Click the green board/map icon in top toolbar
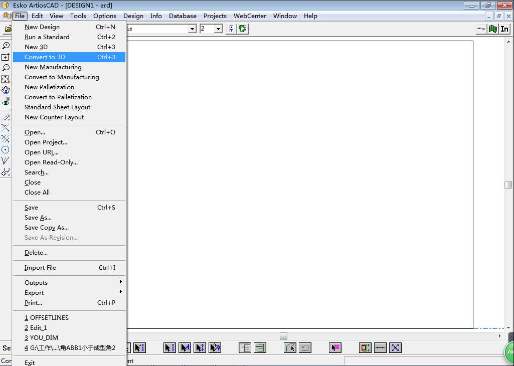 [493, 29]
